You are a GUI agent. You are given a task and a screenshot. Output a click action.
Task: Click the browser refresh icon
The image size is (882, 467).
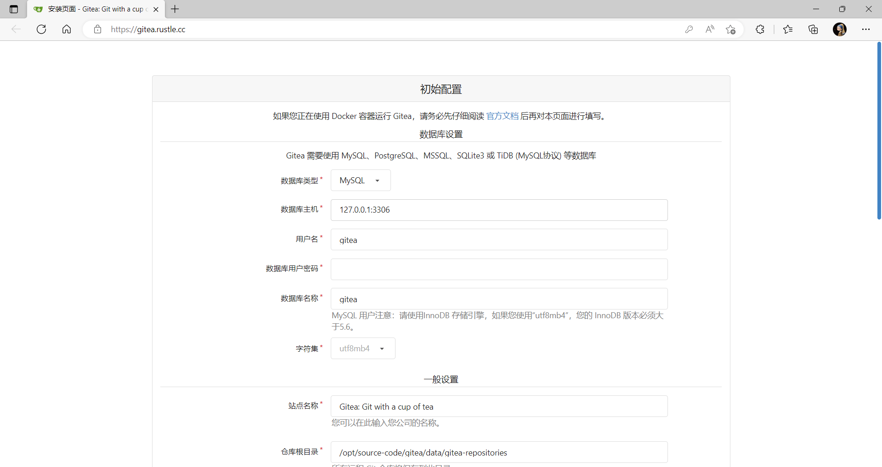41,29
